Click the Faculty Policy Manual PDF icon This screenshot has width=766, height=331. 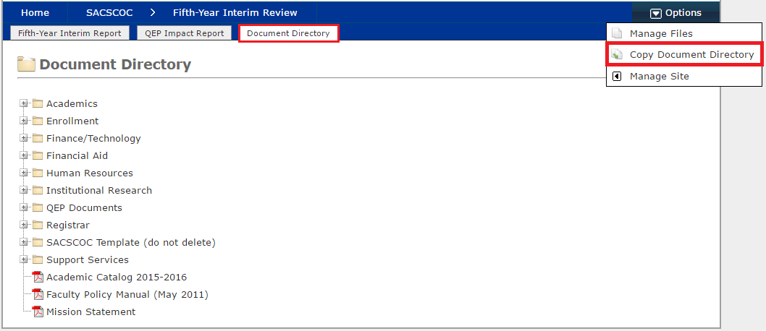coord(38,295)
